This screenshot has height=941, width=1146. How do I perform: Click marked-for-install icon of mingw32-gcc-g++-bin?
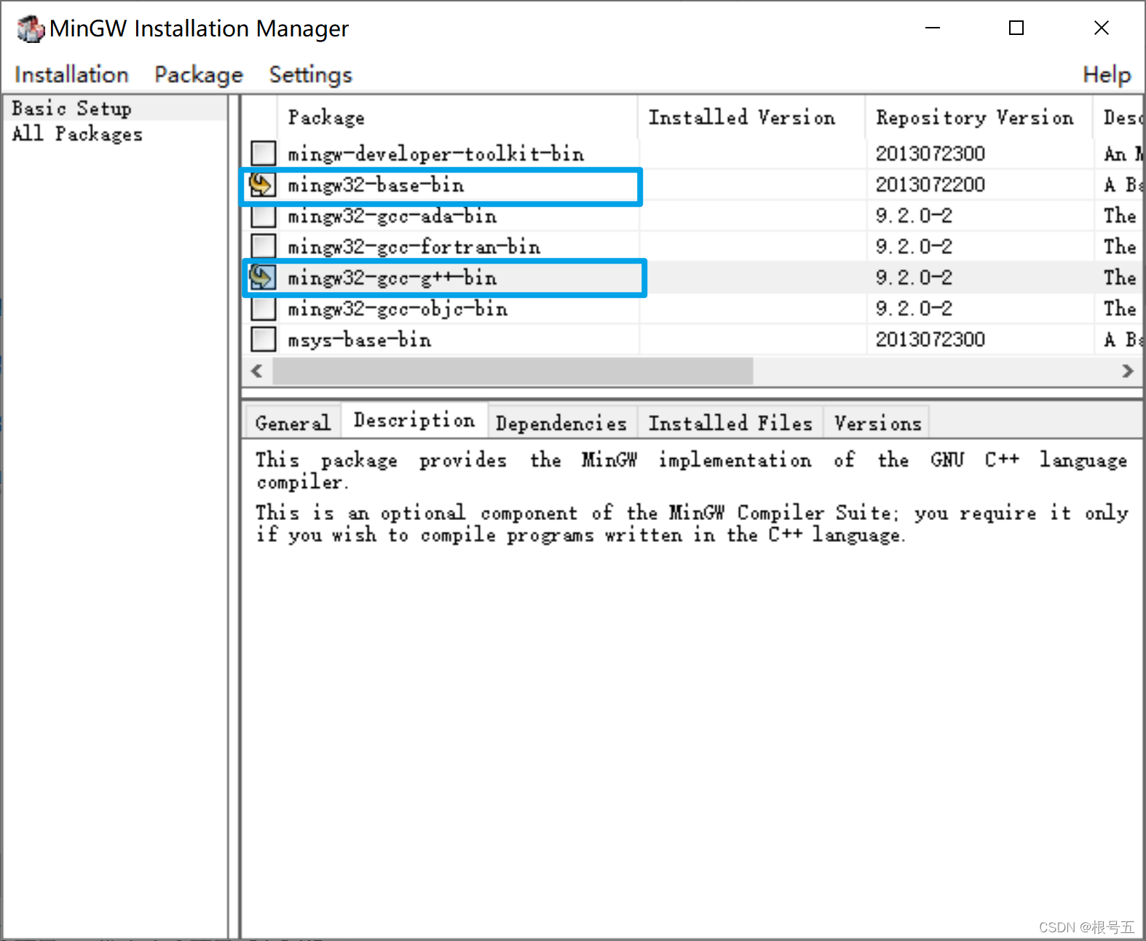(x=262, y=277)
